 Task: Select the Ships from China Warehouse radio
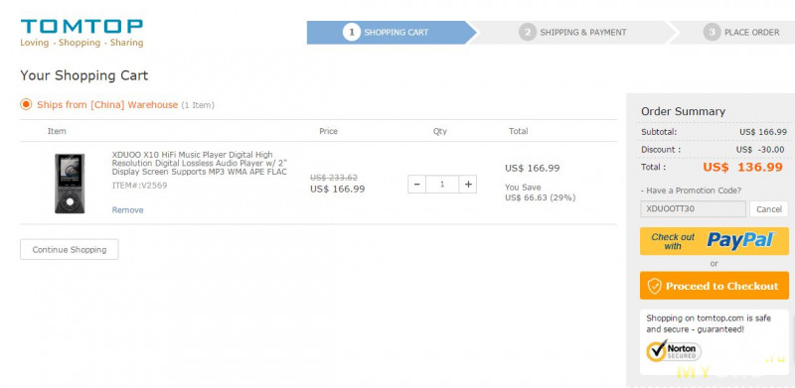26,105
